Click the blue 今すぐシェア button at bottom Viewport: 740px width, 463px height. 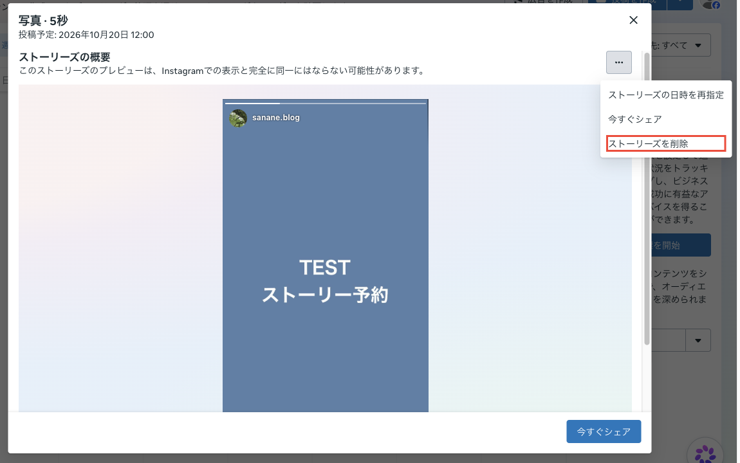tap(604, 431)
